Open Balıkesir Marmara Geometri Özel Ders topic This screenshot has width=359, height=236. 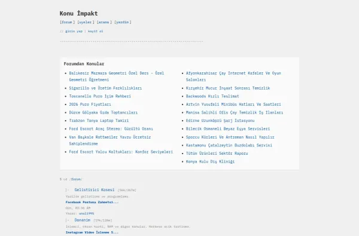click(117, 76)
